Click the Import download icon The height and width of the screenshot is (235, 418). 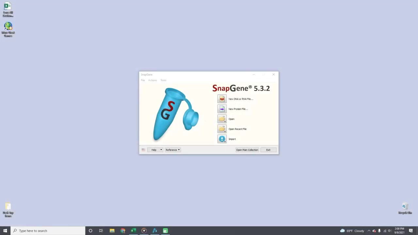click(222, 139)
